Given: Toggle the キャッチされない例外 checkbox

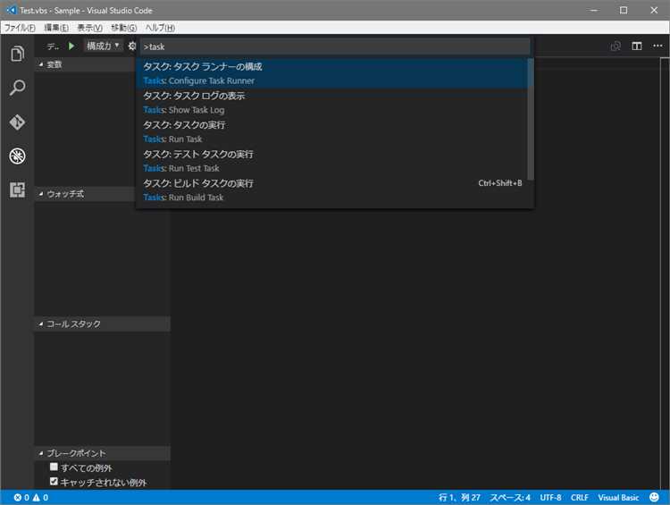Looking at the screenshot, I should [x=54, y=481].
